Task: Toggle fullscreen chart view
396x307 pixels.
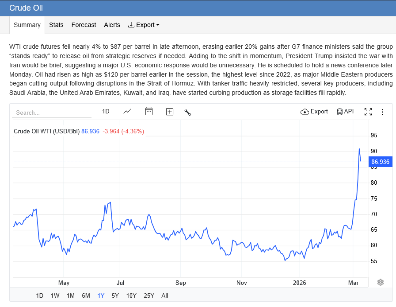Action: click(x=368, y=112)
